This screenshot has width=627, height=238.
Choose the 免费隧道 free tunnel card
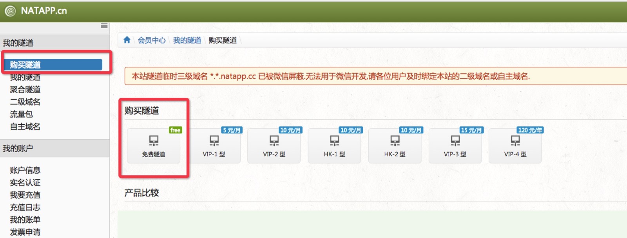154,146
